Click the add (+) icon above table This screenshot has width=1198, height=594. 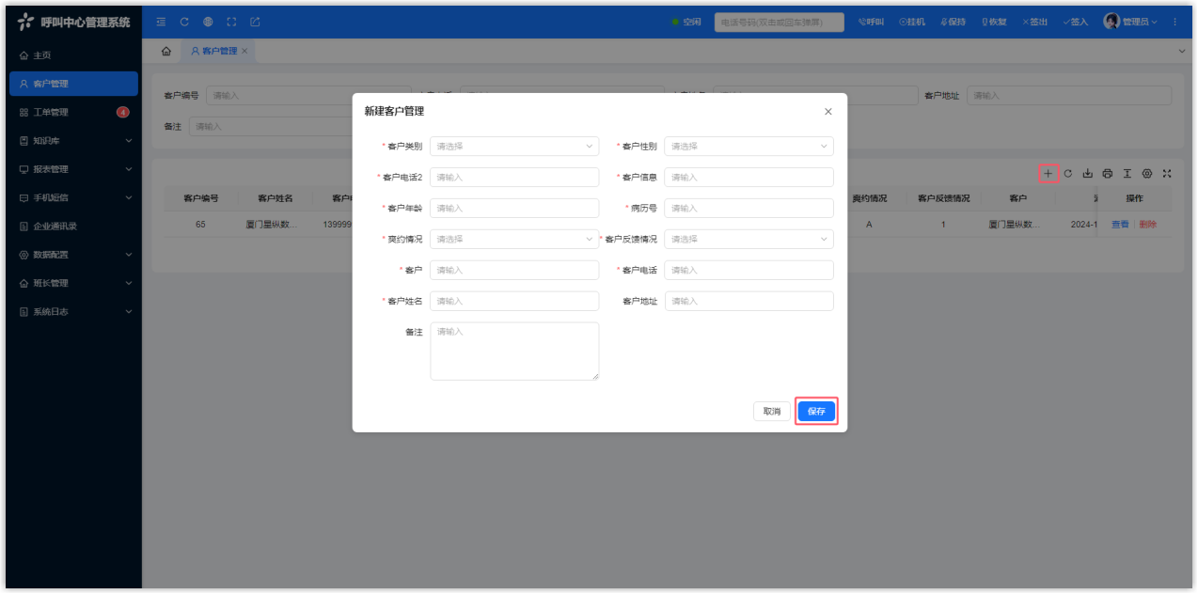(1048, 174)
